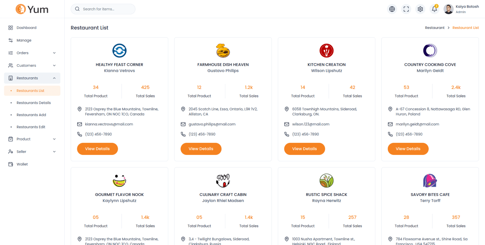485x245 pixels.
Task: Open the notifications bell
Action: 434,9
